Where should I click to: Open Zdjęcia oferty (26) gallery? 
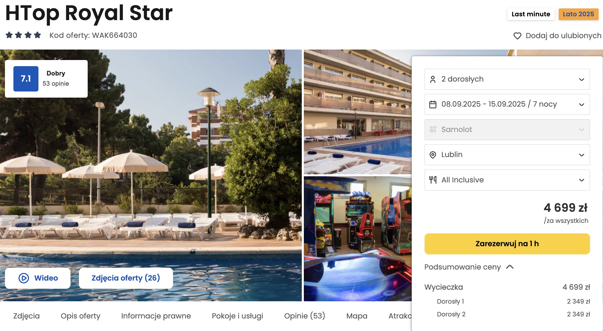[126, 278]
